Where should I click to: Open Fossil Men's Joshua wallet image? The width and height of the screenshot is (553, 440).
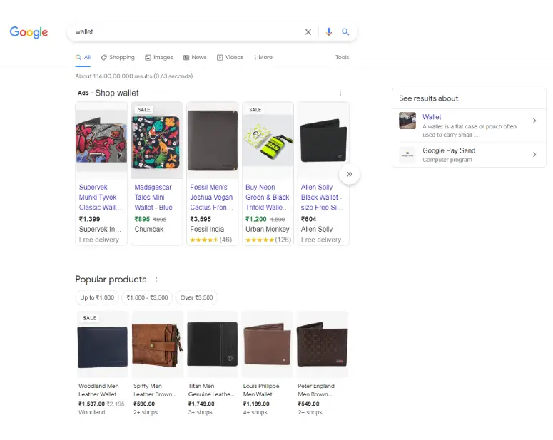[213, 140]
